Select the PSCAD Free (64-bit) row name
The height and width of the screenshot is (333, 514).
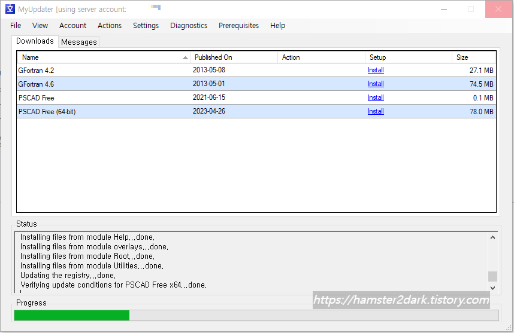click(x=47, y=112)
